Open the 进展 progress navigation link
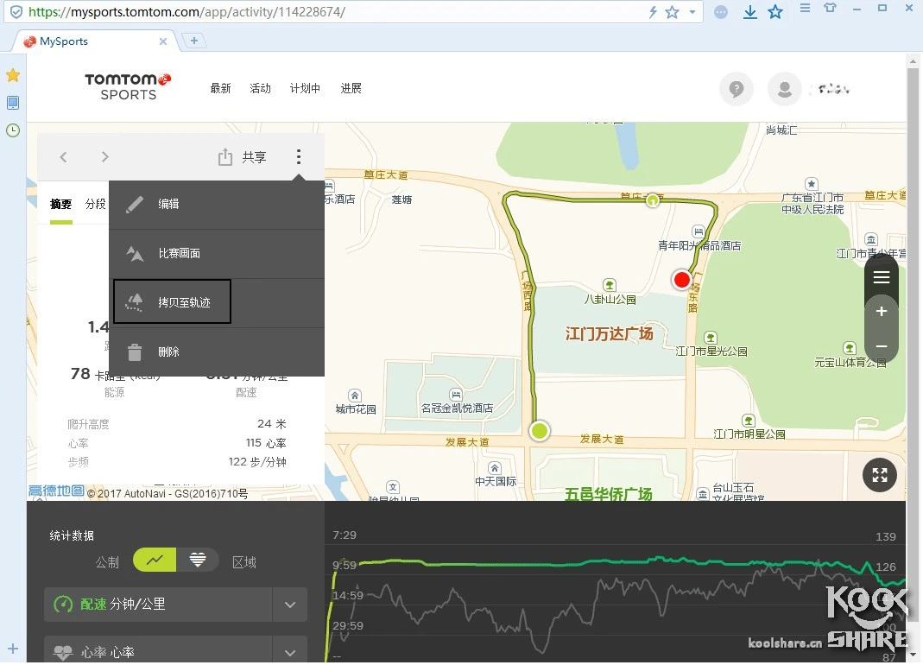Viewport: 923px width, 665px height. click(x=351, y=88)
